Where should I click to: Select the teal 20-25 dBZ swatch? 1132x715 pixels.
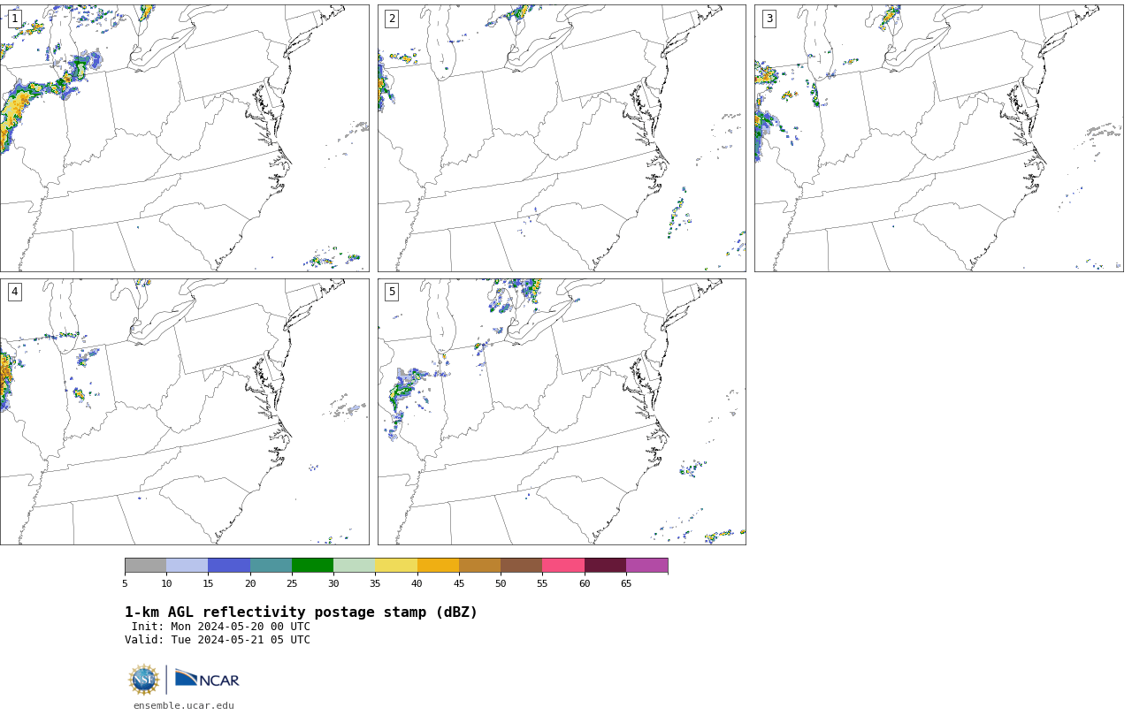pyautogui.click(x=271, y=566)
